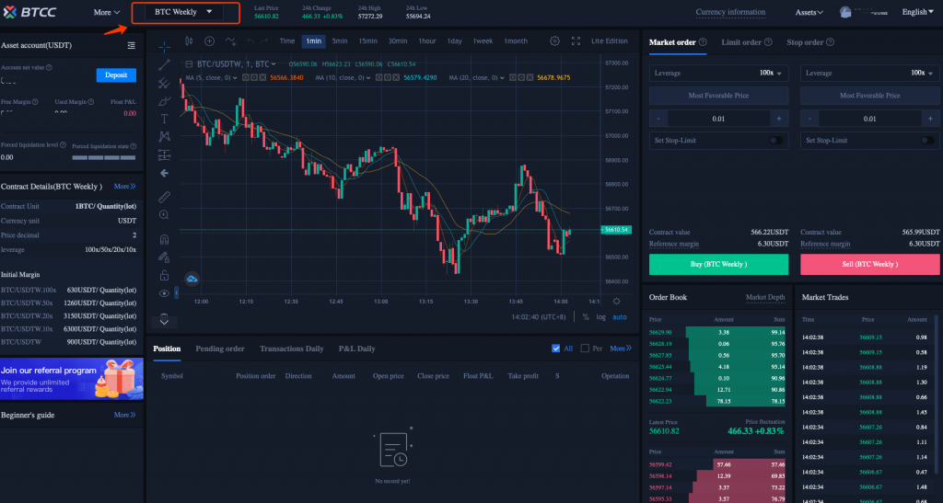
Task: Expand the More menu in top bar
Action: [107, 12]
